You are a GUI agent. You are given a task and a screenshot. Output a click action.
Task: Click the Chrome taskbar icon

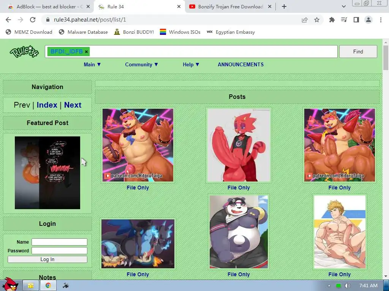(48, 286)
